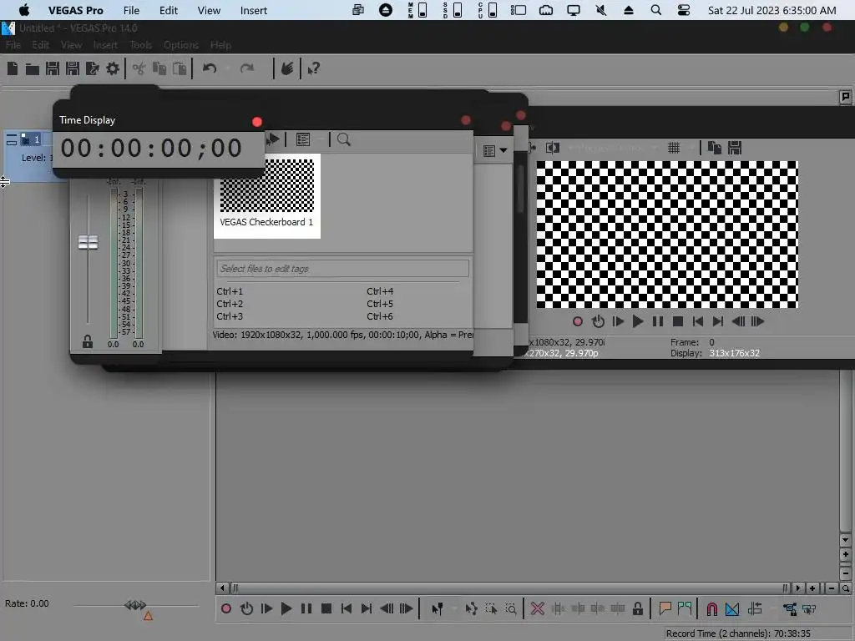Click the New Project icon in main toolbar
This screenshot has height=641, width=855.
click(x=12, y=68)
